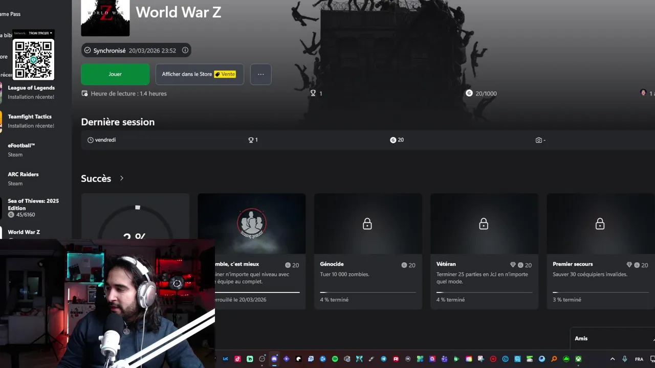Click 'Tuer 10 000 zombies.' description text
Screen dimensions: 655x368
[x=344, y=274]
